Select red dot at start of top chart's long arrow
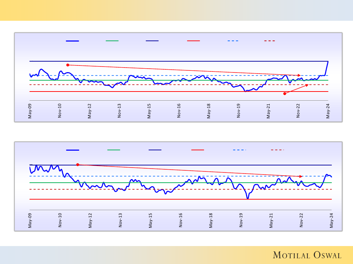Viewport: 353px width, 264px height. click(x=68, y=65)
